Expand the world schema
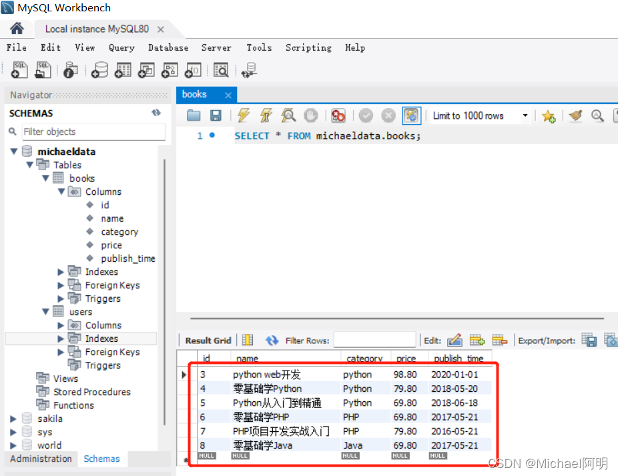This screenshot has height=476, width=618. (x=13, y=445)
